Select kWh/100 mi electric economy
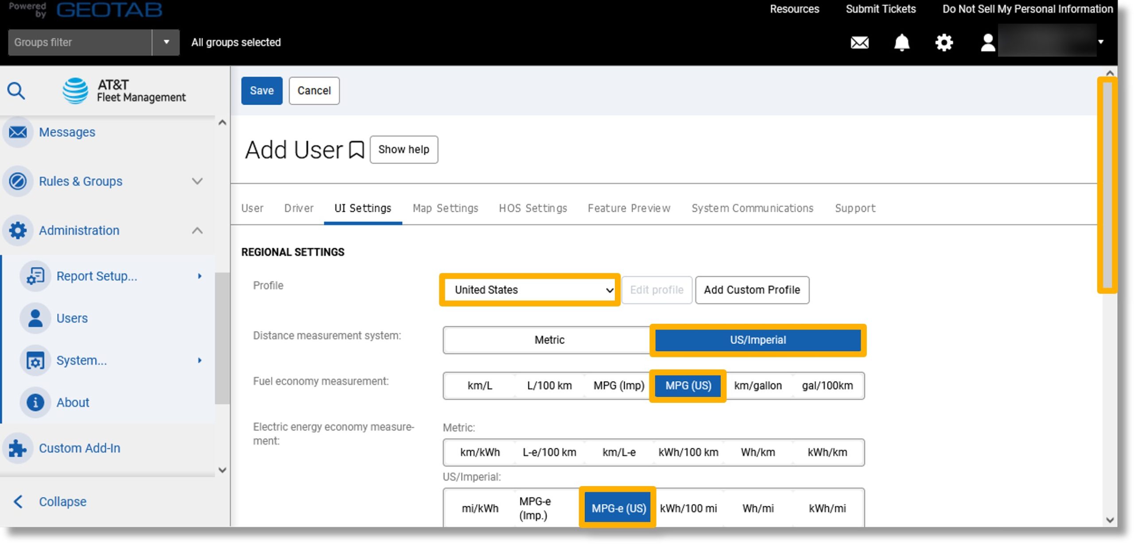This screenshot has height=544, width=1134. pyautogui.click(x=688, y=508)
